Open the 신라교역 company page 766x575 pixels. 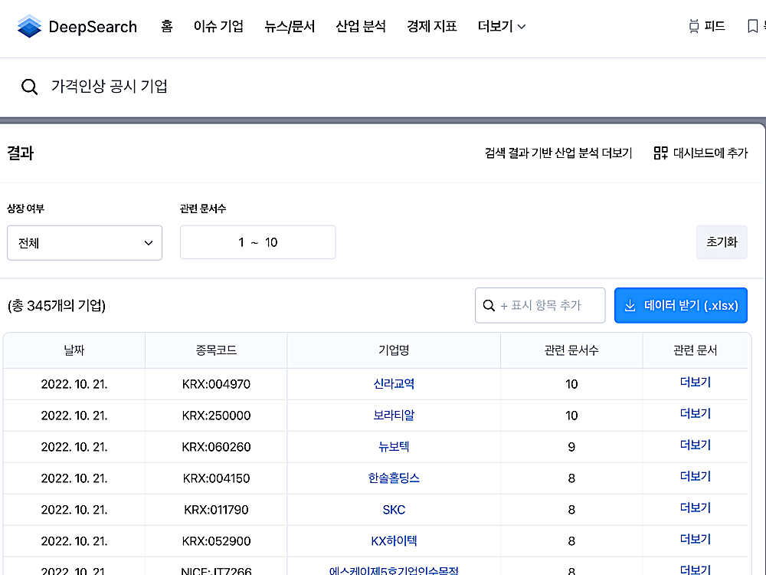click(394, 382)
